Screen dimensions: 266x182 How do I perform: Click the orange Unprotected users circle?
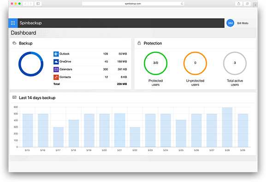click(195, 63)
